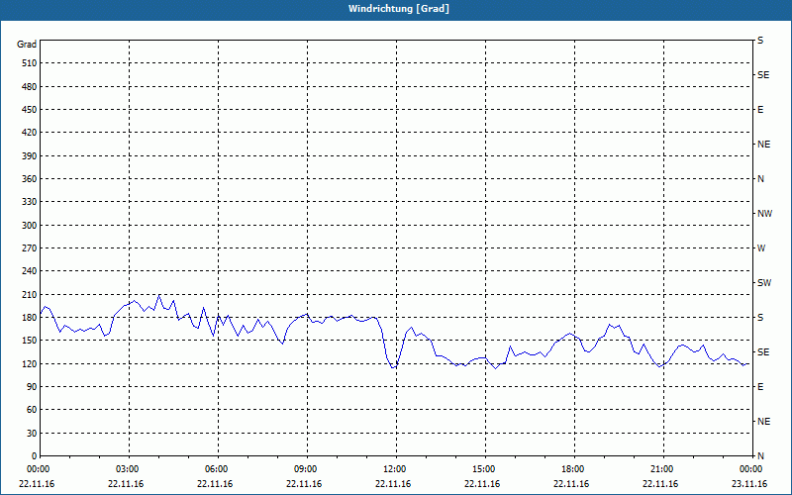Viewport: 792px width, 495px height.
Task: Click the N compass label level with 360
Action: click(760, 179)
